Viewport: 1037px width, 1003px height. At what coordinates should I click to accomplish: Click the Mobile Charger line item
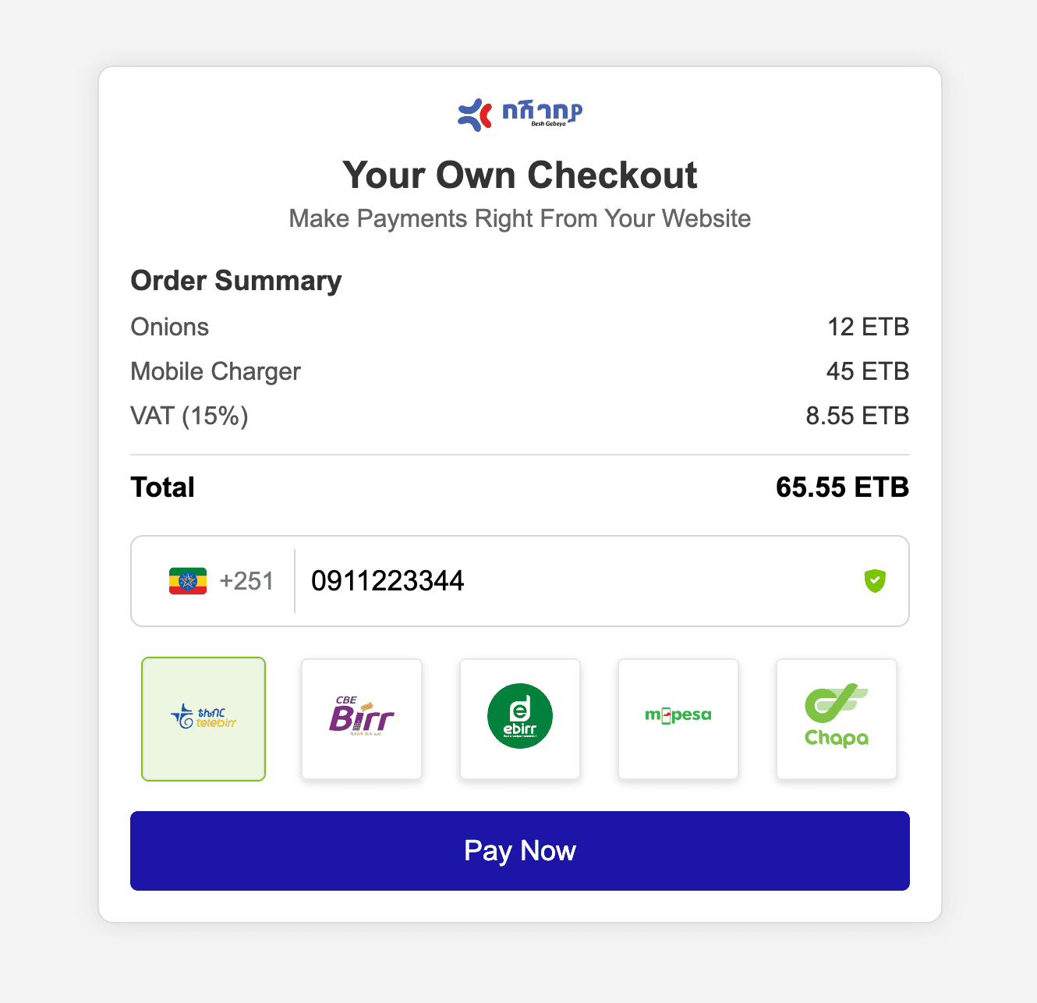tap(216, 371)
